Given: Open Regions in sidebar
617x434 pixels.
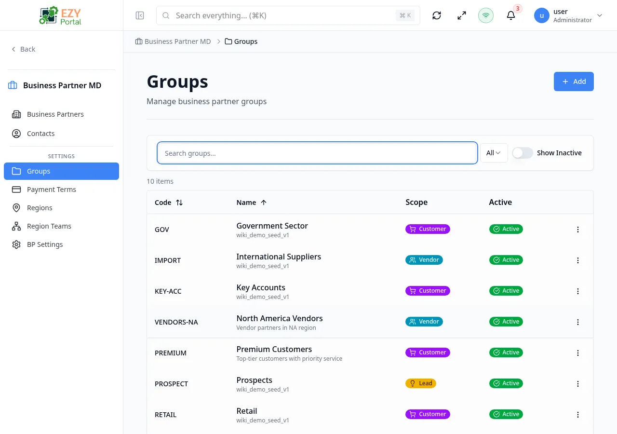Looking at the screenshot, I should (61, 208).
